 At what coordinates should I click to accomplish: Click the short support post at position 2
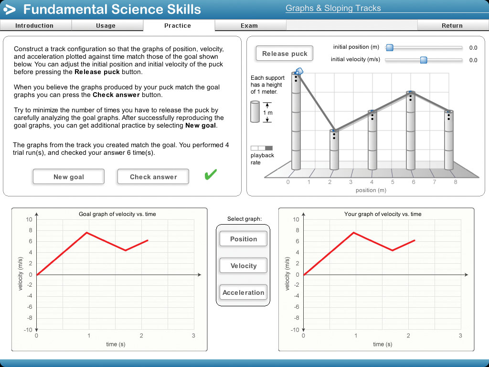334,151
